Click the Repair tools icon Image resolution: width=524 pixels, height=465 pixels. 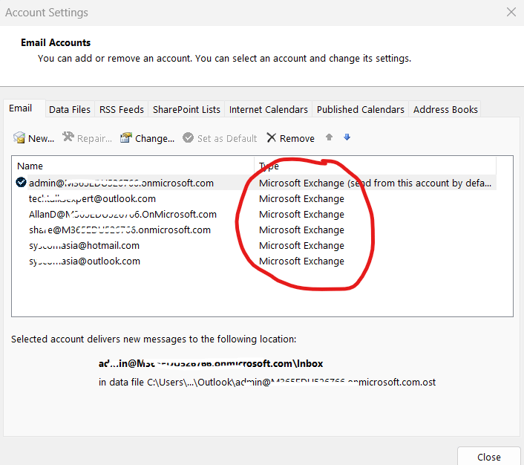click(68, 137)
